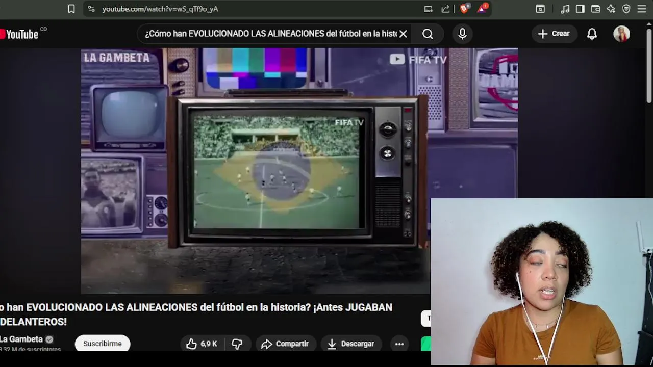653x367 pixels.
Task: Open Brave Shields lion icon
Action: coord(464,9)
